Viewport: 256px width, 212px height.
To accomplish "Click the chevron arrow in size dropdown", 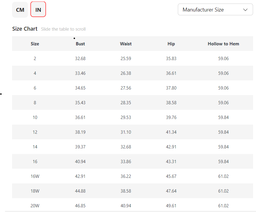I will (x=245, y=10).
